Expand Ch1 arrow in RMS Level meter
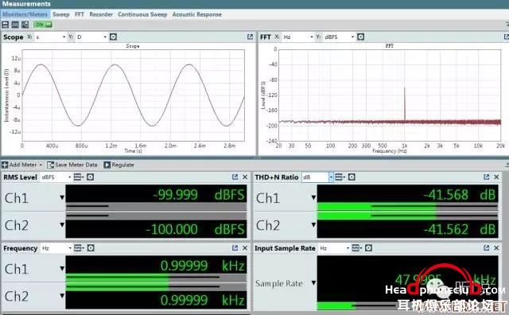 click(x=62, y=197)
